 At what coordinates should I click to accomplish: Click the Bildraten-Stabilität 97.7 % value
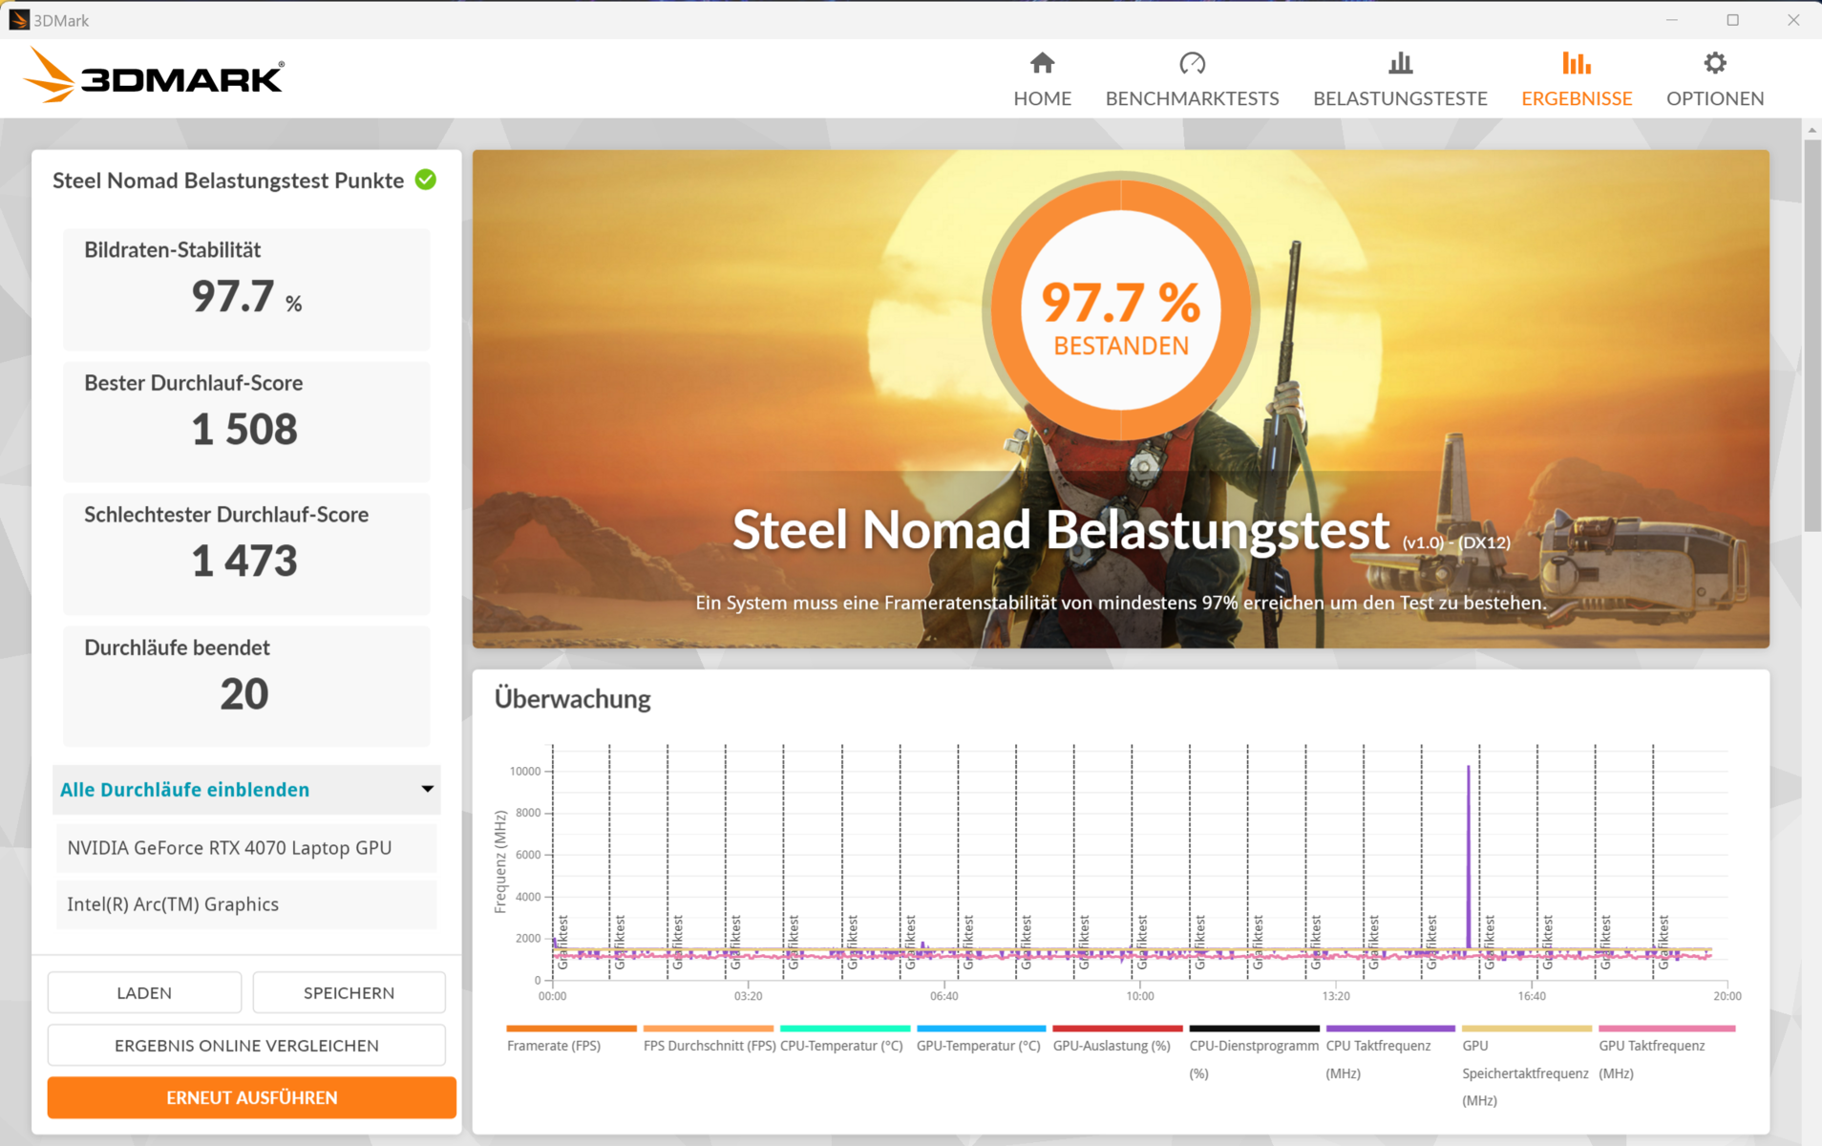click(x=246, y=296)
